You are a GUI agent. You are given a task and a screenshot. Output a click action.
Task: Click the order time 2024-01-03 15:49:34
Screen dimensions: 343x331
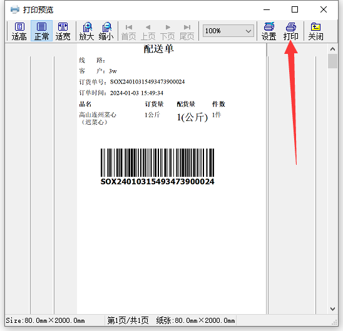(136, 93)
